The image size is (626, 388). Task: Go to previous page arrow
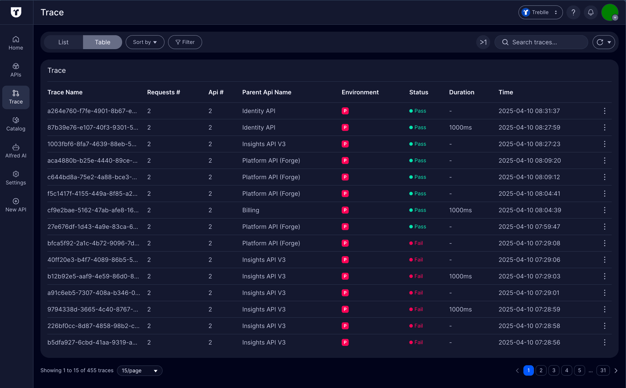[x=517, y=371]
